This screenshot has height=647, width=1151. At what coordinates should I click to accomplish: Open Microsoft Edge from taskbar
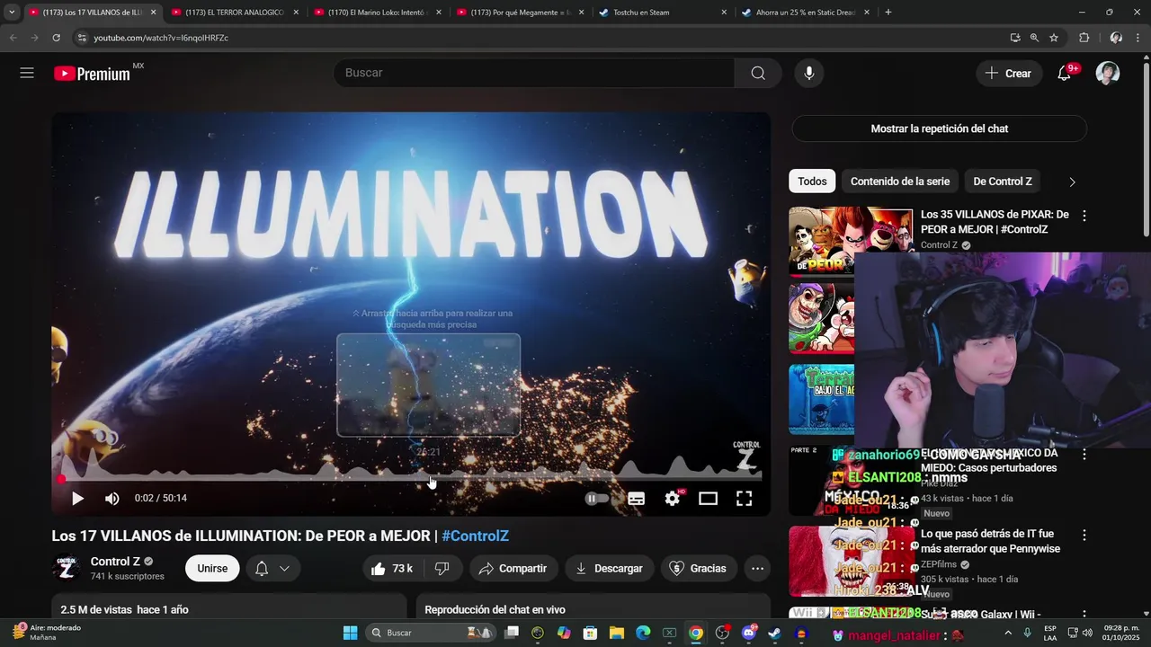click(643, 633)
